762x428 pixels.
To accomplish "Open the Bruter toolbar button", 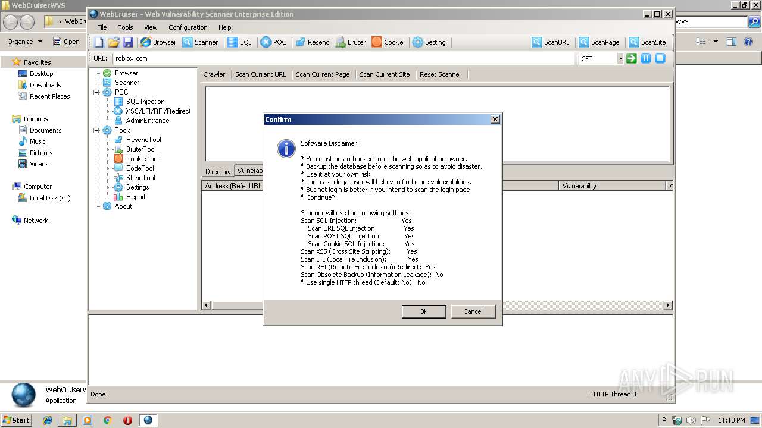I will 351,42.
